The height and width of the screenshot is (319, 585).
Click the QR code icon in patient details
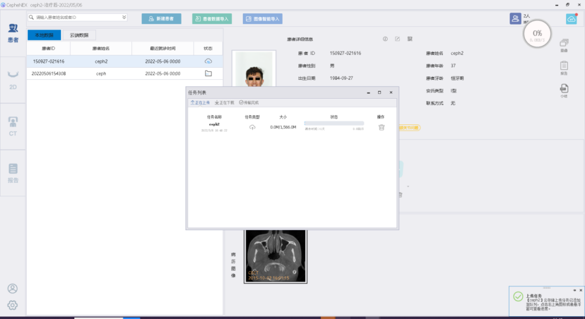(410, 39)
